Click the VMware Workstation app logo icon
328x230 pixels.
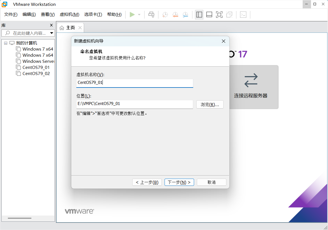4,4
